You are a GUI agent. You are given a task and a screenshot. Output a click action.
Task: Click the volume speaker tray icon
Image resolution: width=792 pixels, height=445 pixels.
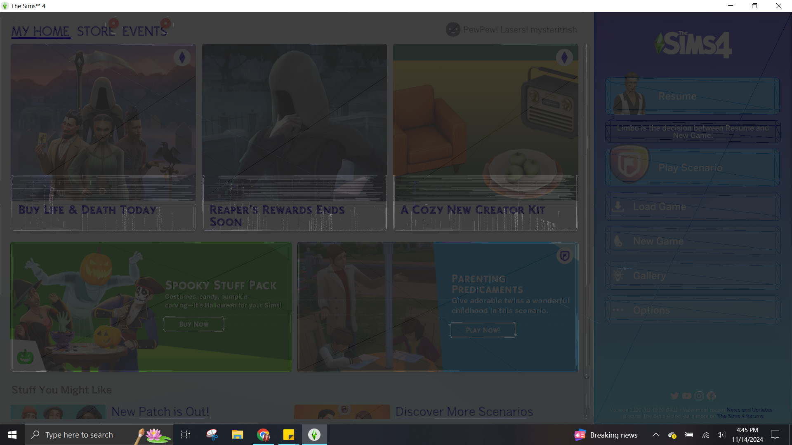721,435
